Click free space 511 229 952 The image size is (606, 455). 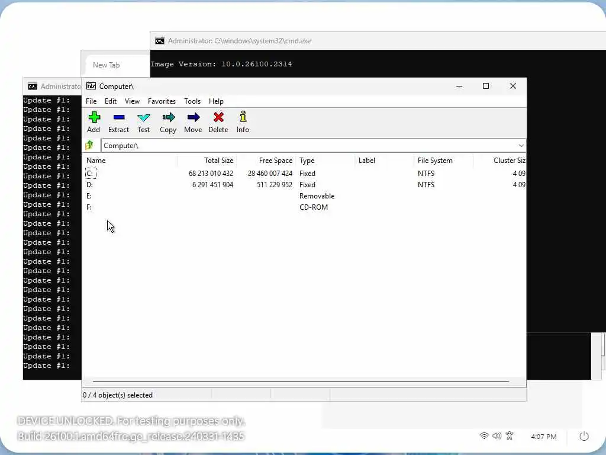[x=275, y=185]
